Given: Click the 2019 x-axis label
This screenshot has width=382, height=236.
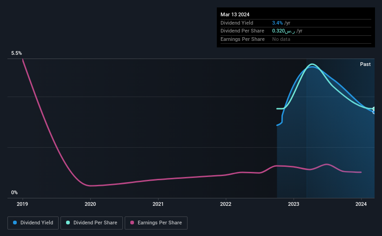Looking at the screenshot, I should click(x=22, y=204).
